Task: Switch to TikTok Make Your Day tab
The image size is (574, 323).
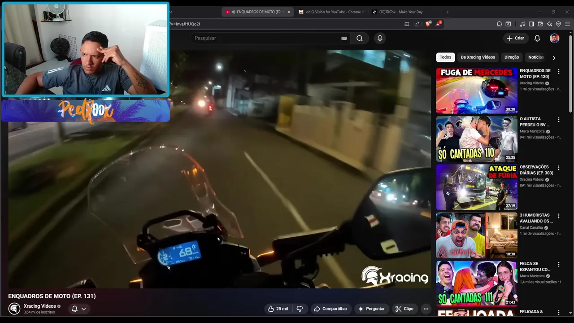Action: point(400,12)
